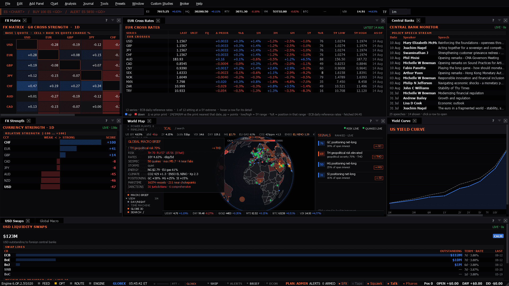Close the Central Banks tab X icon
Screen dimensions: 509x286
pyautogui.click(x=418, y=20)
